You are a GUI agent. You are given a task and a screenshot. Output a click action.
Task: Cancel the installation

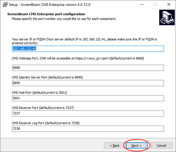[162, 146]
